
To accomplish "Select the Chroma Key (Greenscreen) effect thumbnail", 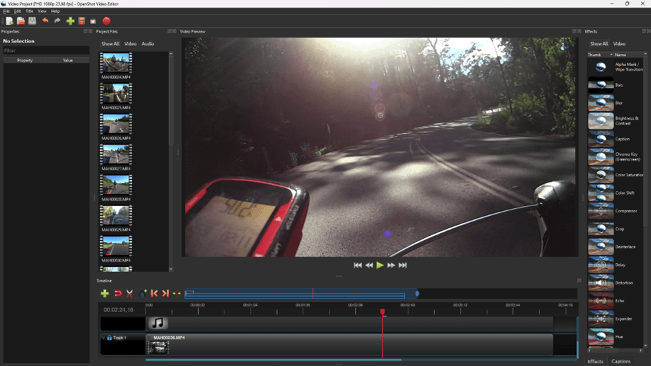I will pos(600,157).
